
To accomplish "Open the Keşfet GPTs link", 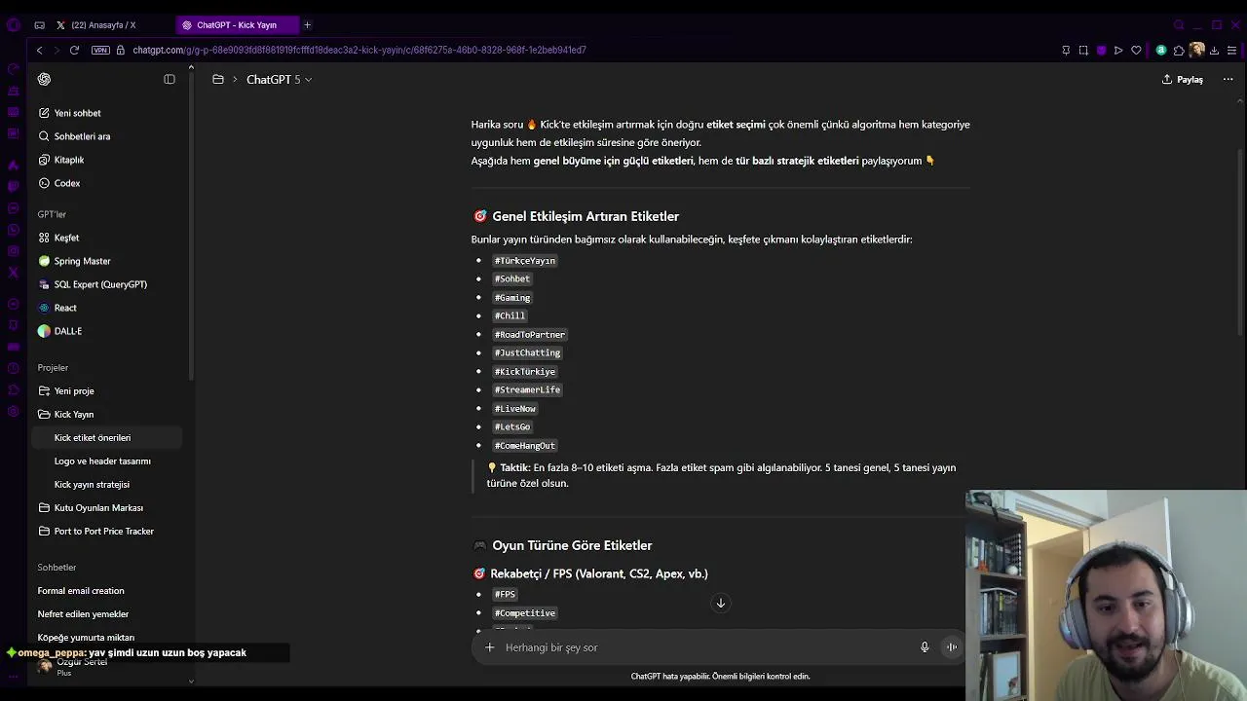I will (x=66, y=238).
